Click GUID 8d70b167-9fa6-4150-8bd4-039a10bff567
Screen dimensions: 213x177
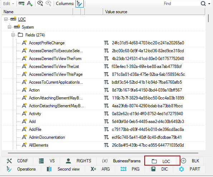click(x=147, y=90)
